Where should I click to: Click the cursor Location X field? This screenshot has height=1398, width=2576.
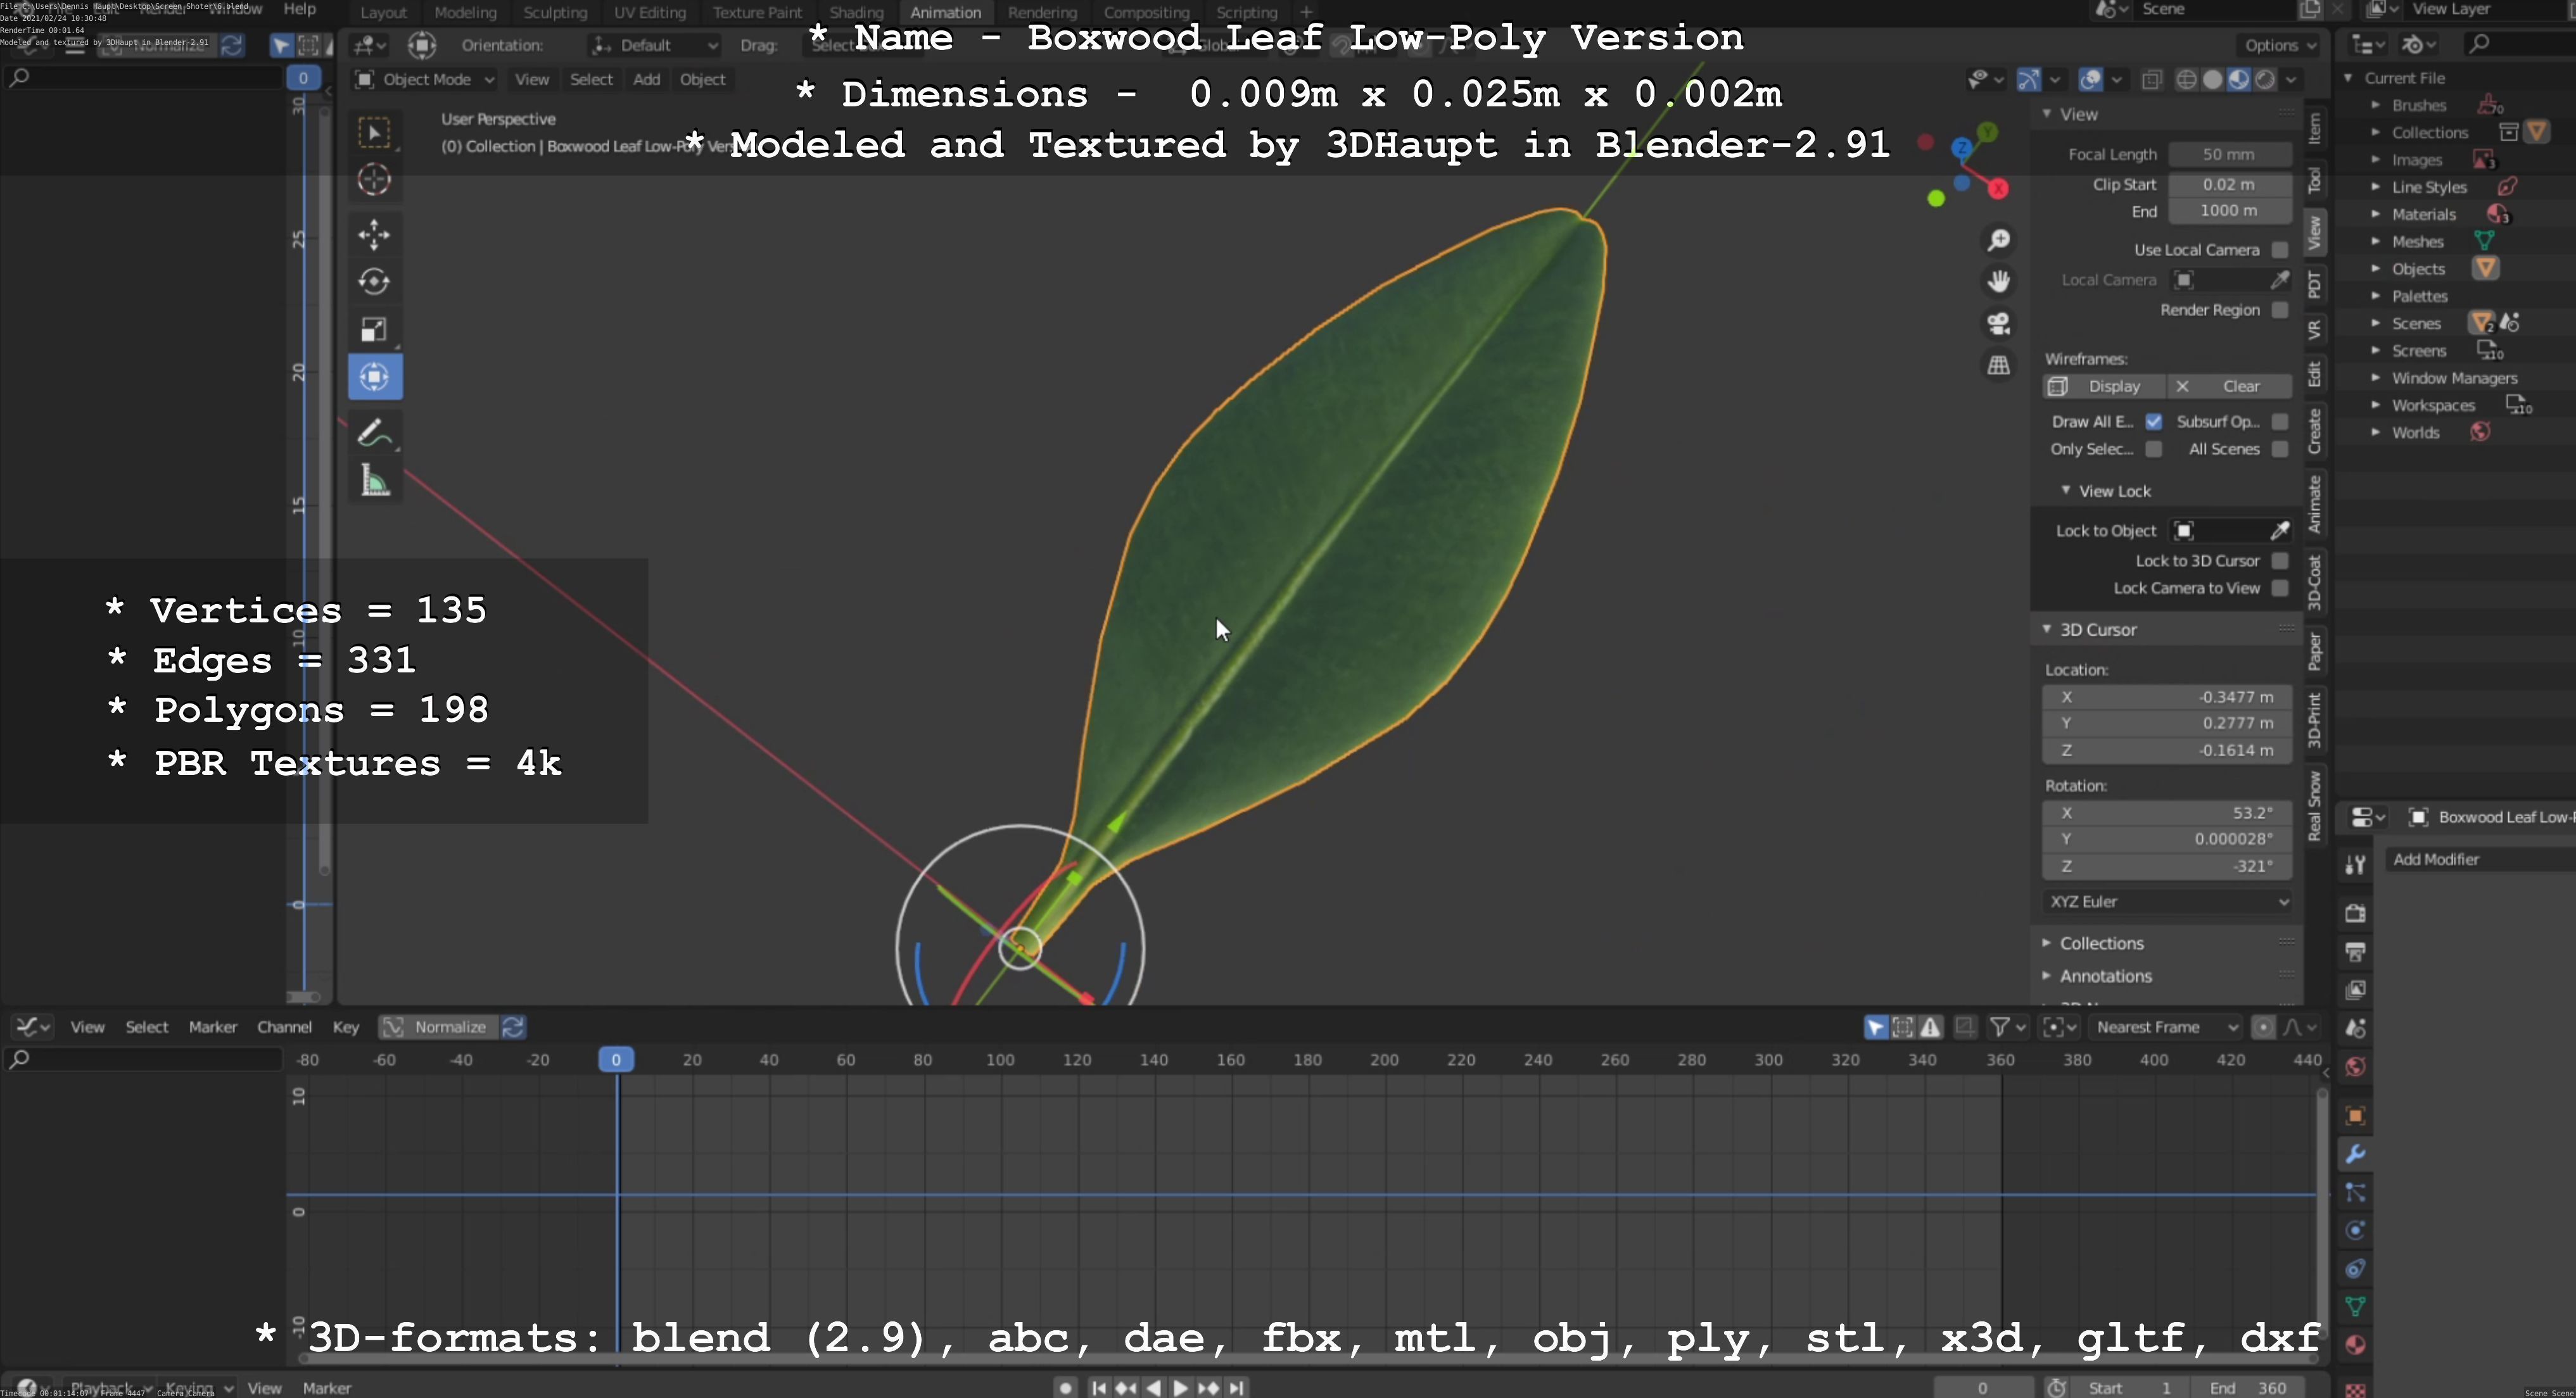click(x=2167, y=698)
